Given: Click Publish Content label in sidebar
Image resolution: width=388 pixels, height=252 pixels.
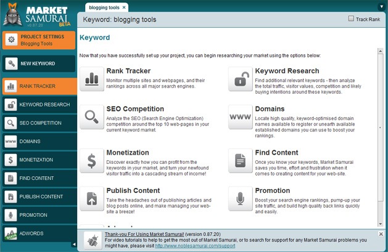Looking at the screenshot, I should (x=41, y=197).
